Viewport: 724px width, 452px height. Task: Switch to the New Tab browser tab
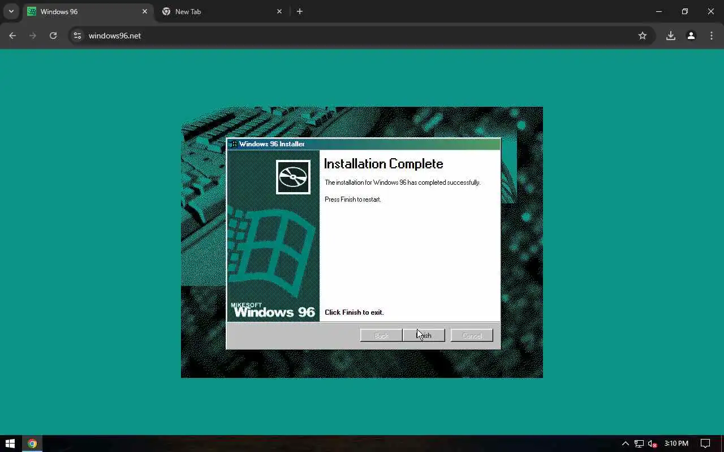(222, 11)
